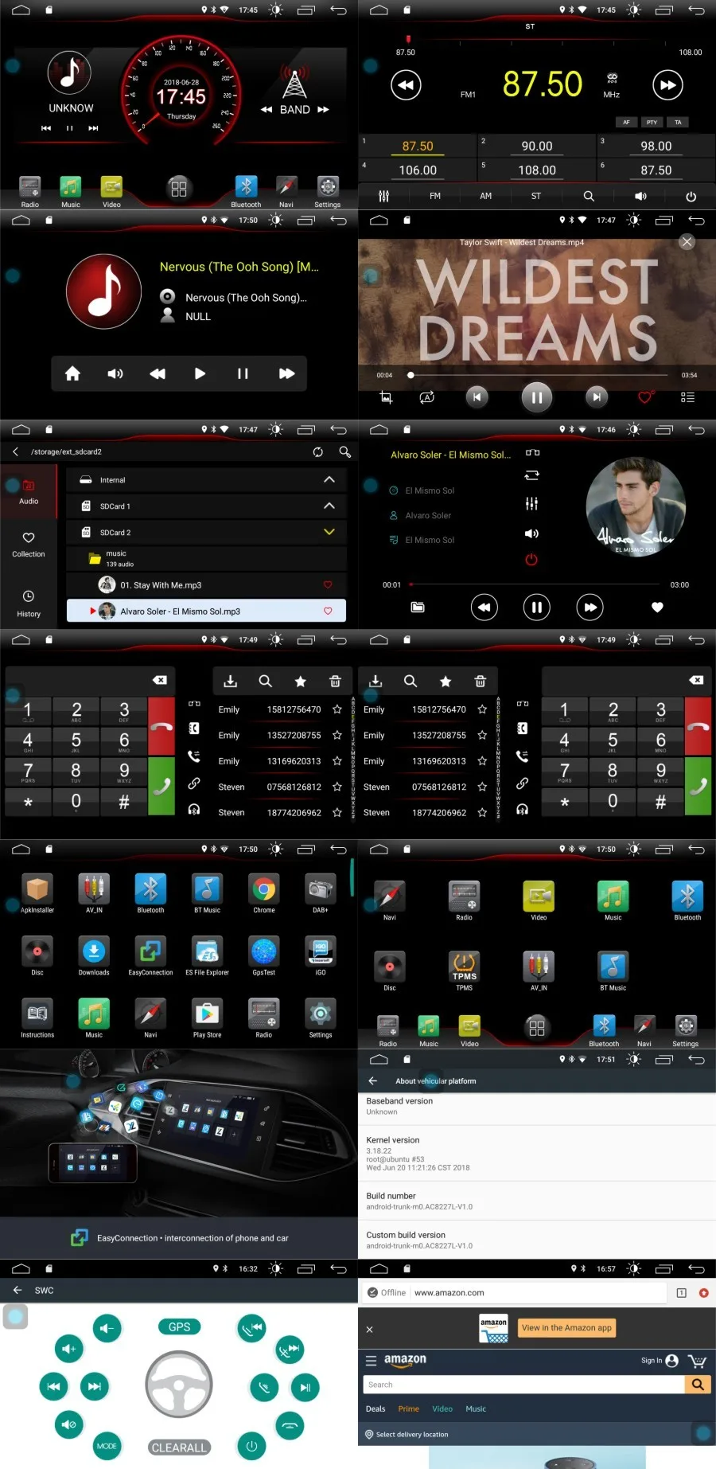Viewport: 716px width, 1469px height.
Task: Tap the home icon in the Nervous song player
Action: tap(72, 373)
